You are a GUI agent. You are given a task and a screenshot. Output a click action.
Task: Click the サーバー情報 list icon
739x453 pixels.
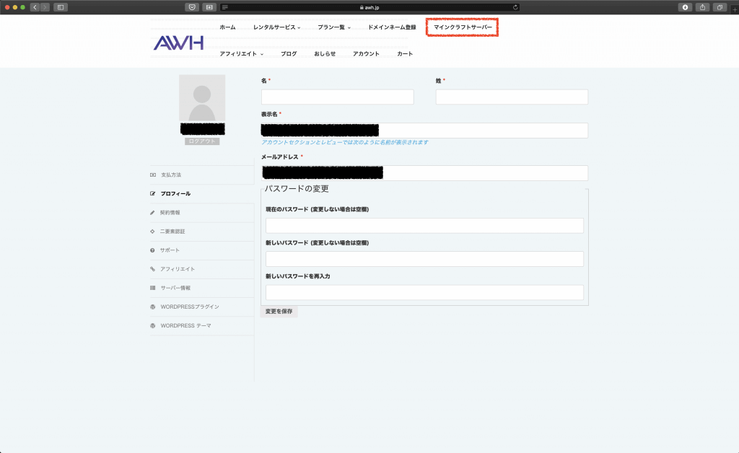click(x=152, y=288)
